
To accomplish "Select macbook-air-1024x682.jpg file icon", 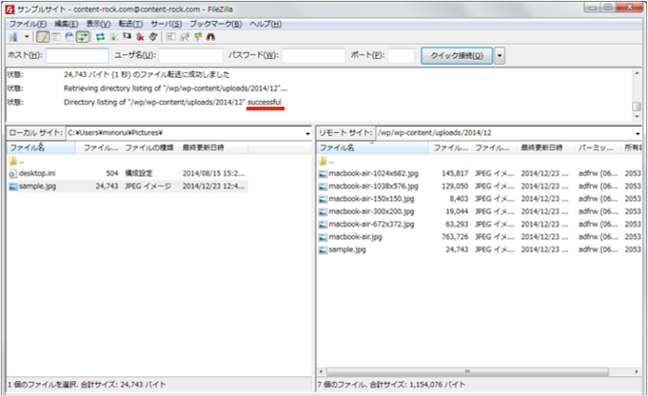I will click(324, 173).
